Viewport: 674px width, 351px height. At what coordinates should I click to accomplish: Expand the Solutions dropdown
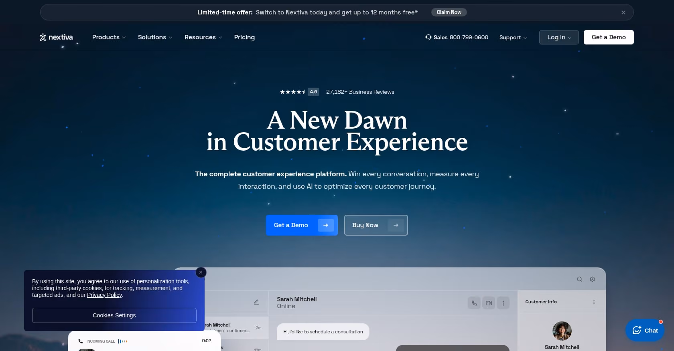pos(155,37)
